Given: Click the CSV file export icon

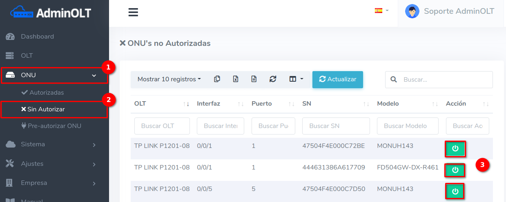Looking at the screenshot, I should pyautogui.click(x=254, y=79).
